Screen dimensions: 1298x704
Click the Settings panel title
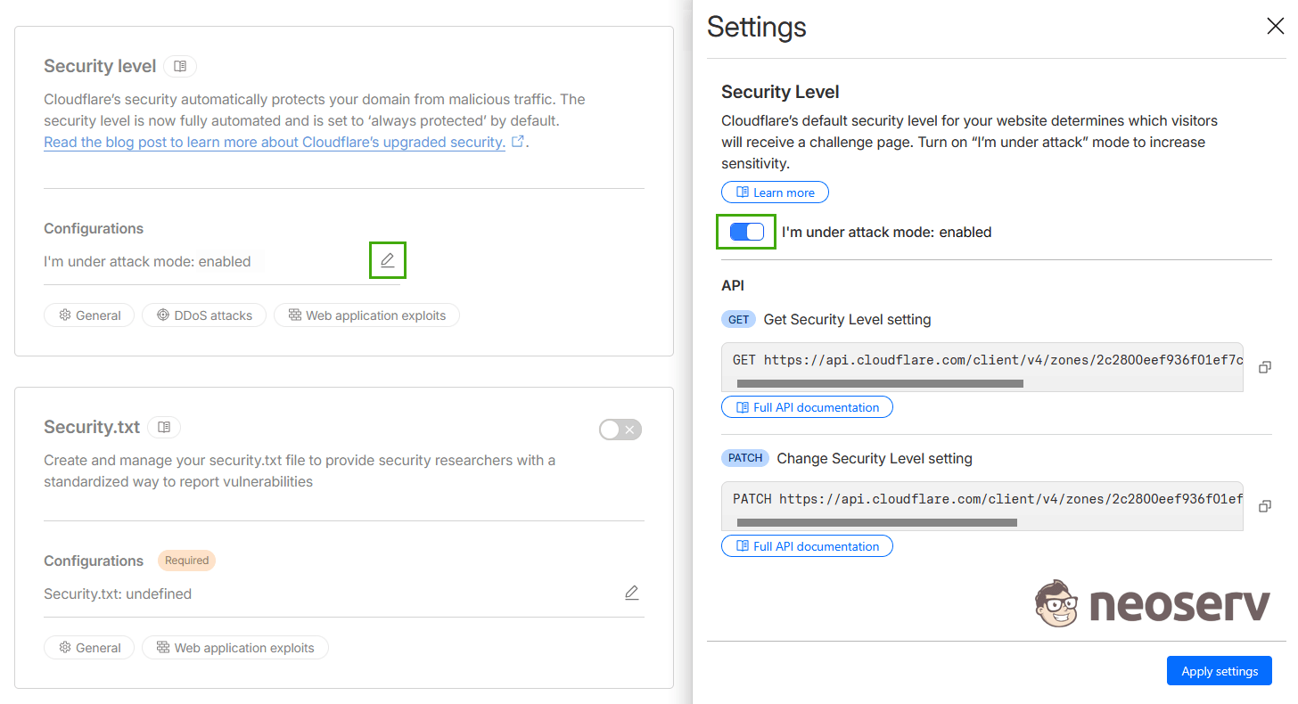(x=757, y=27)
